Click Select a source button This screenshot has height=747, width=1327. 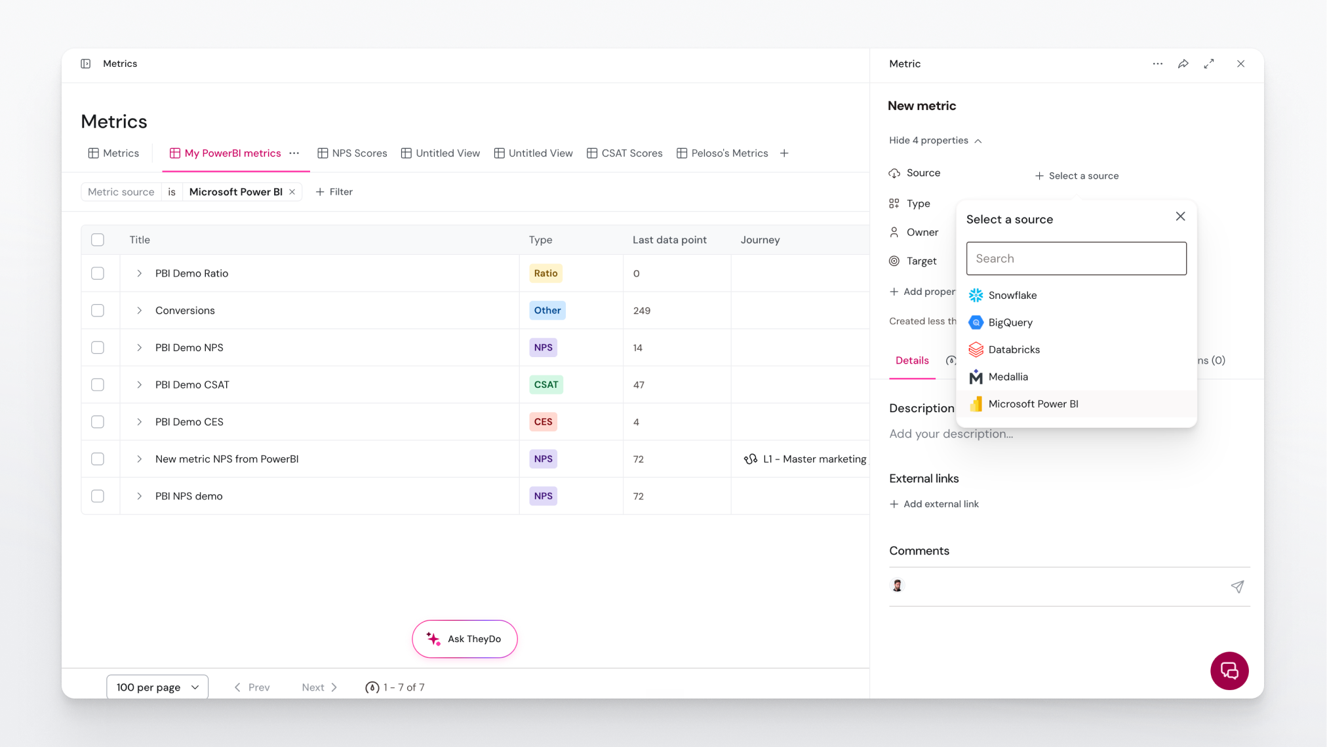(x=1077, y=176)
